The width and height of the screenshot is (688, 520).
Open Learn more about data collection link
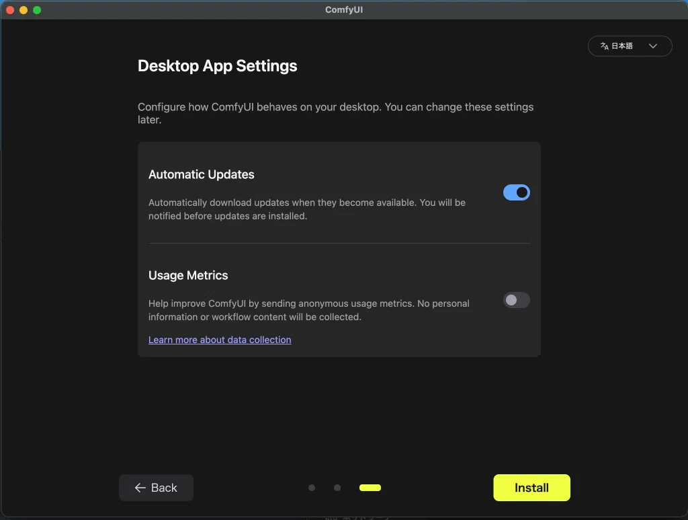[220, 340]
